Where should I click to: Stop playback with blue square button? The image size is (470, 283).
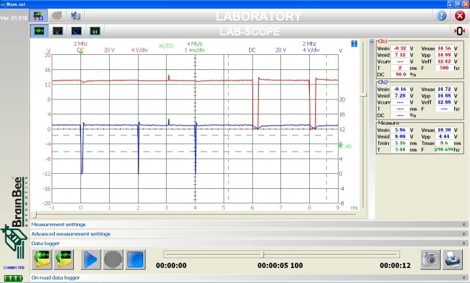click(135, 259)
